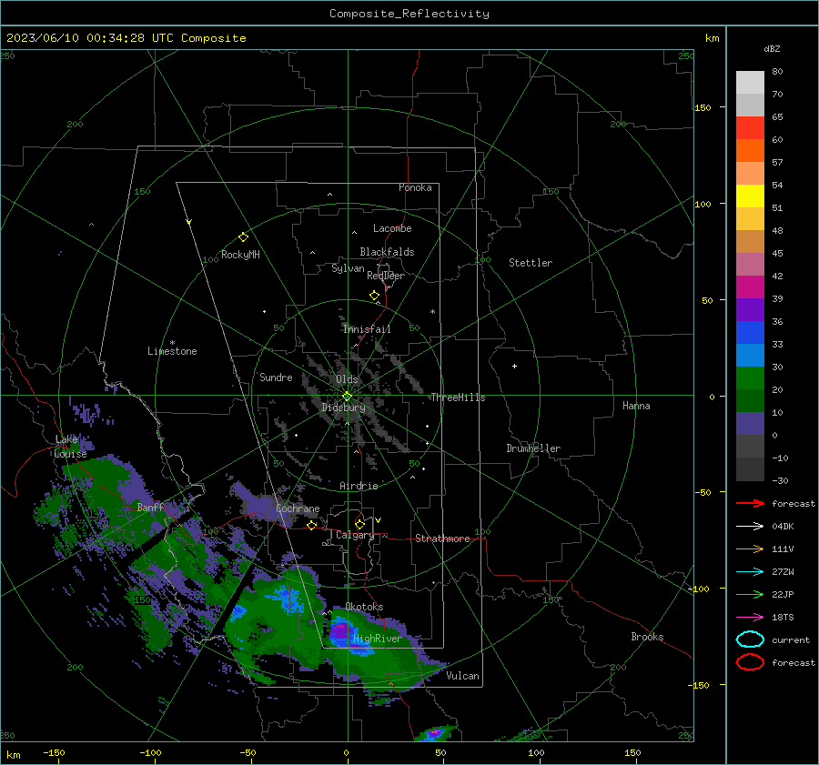Screen dimensions: 819x765
Task: Click the cyan current ellipse icon
Action: [x=750, y=639]
